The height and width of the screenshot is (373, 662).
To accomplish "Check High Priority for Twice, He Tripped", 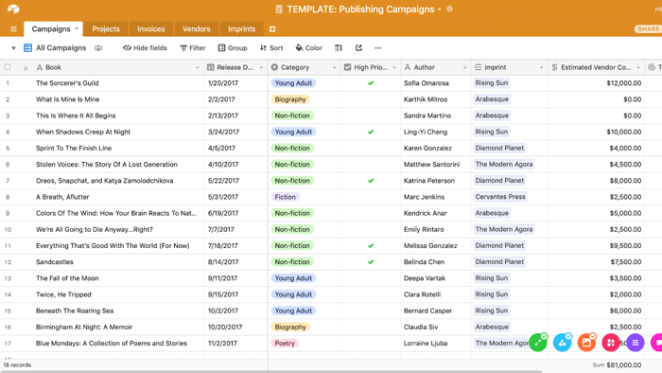I will (371, 294).
